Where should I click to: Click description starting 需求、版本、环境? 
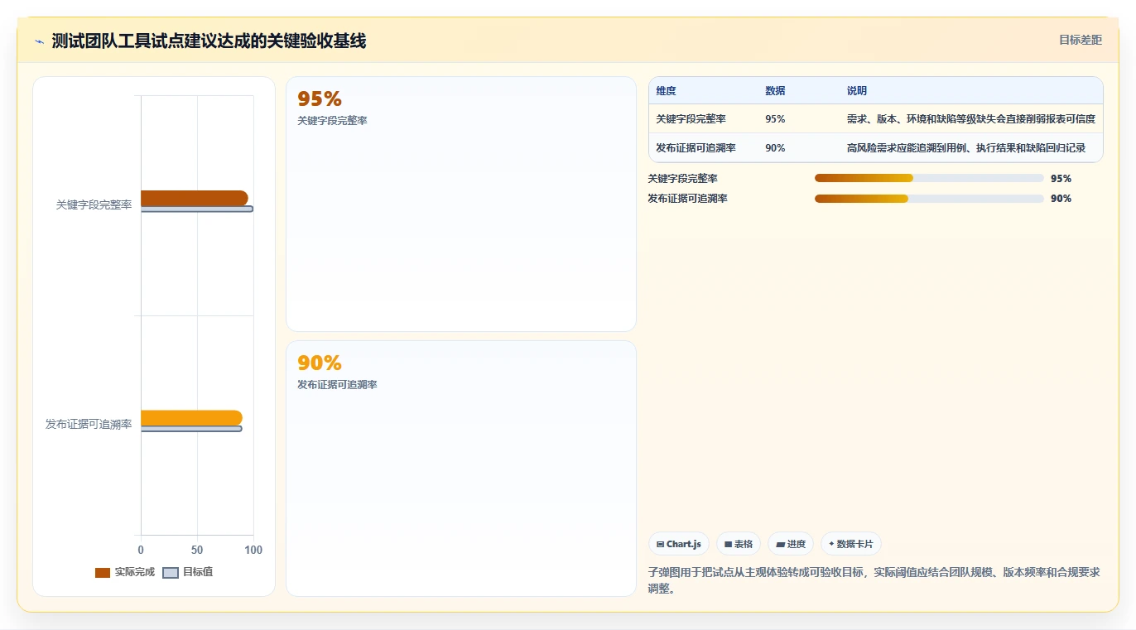[x=970, y=119]
